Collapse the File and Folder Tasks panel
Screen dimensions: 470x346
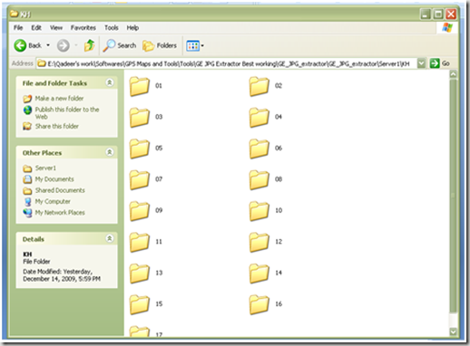[110, 82]
